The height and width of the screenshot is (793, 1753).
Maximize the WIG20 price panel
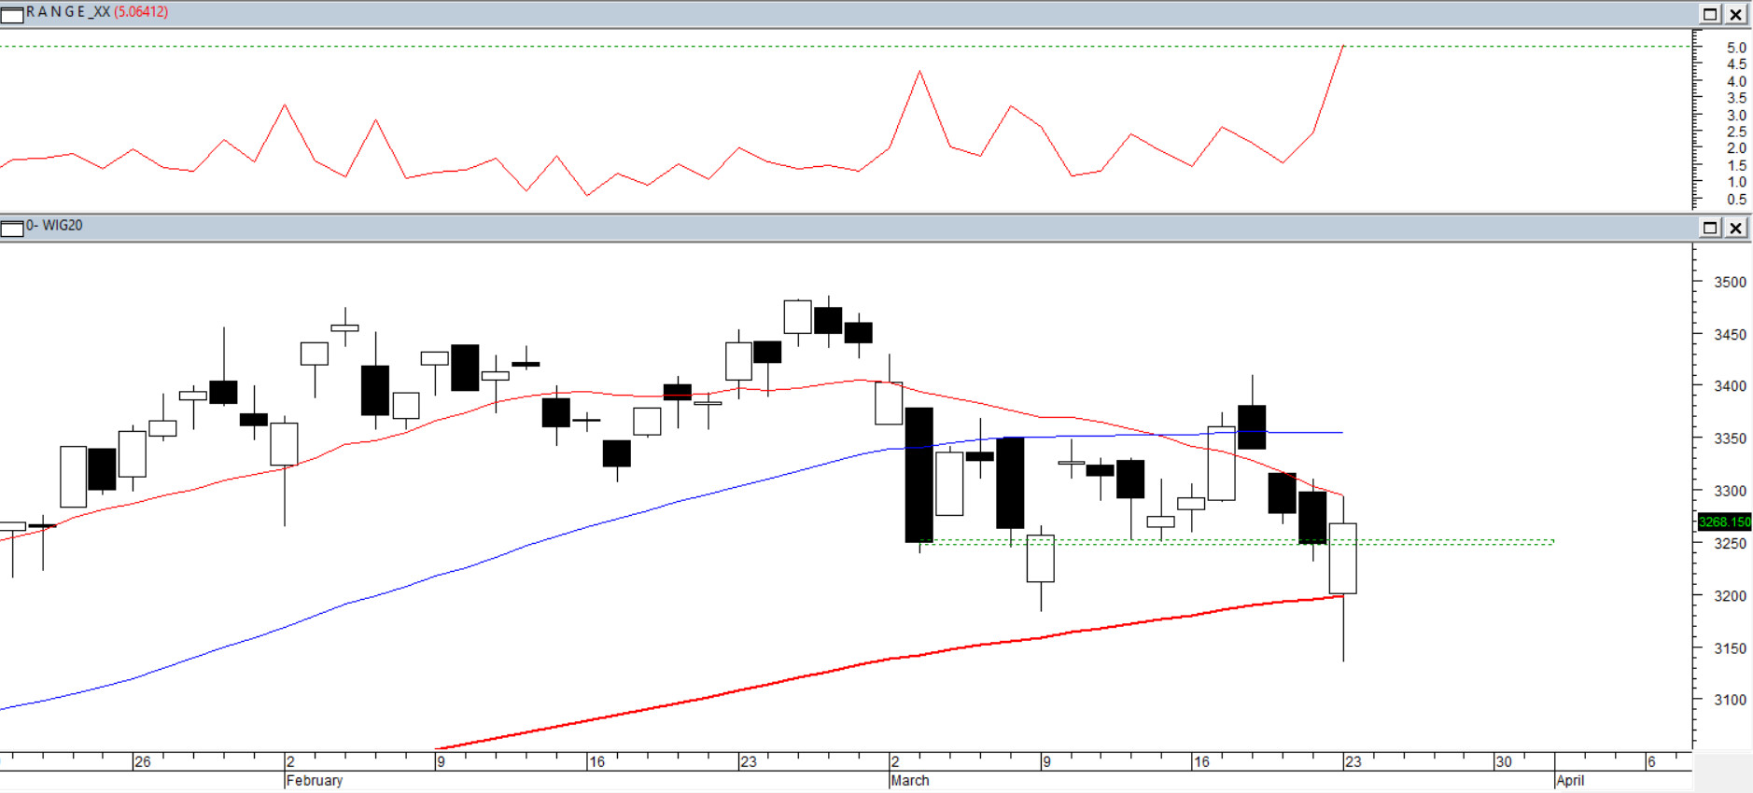click(x=1710, y=228)
